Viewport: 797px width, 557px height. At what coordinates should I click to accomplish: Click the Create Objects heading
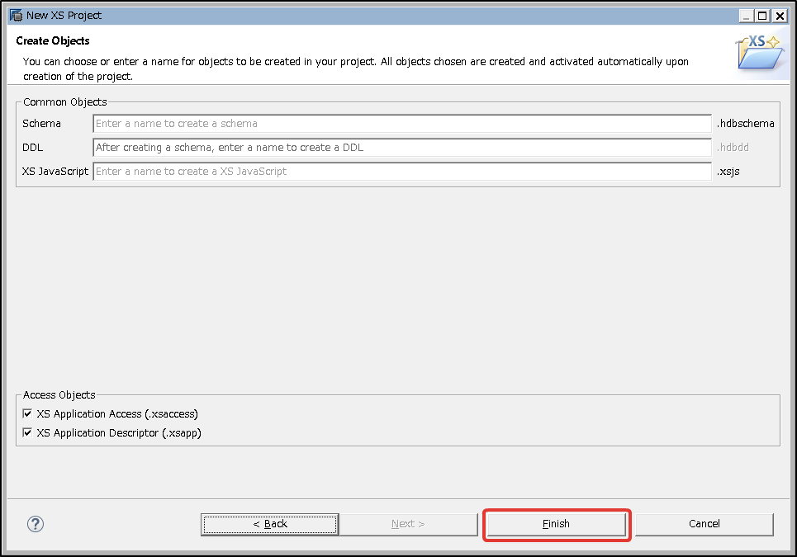click(x=53, y=40)
